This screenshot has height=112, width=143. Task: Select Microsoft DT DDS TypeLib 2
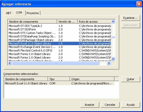pyautogui.click(x=60, y=26)
